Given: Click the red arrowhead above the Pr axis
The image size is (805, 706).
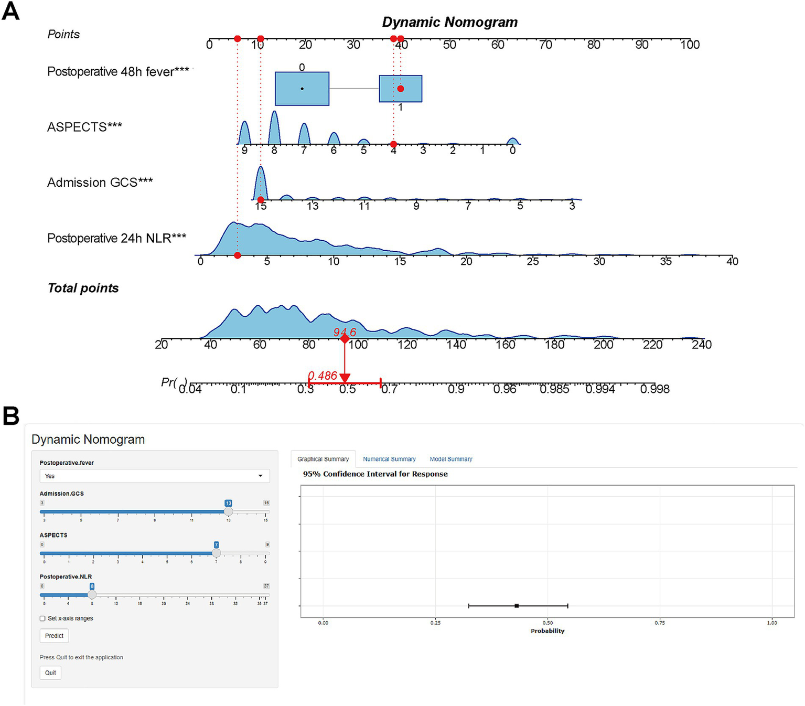Looking at the screenshot, I should pyautogui.click(x=345, y=378).
